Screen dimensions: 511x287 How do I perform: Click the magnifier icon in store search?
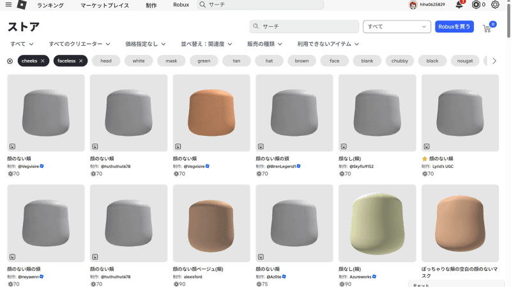coord(256,26)
